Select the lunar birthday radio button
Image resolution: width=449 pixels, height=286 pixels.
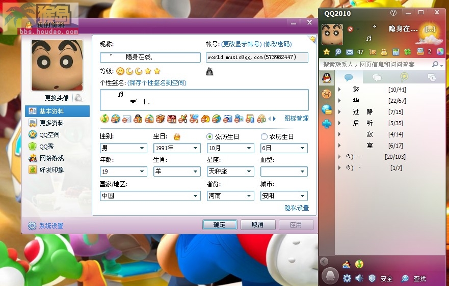[263, 137]
